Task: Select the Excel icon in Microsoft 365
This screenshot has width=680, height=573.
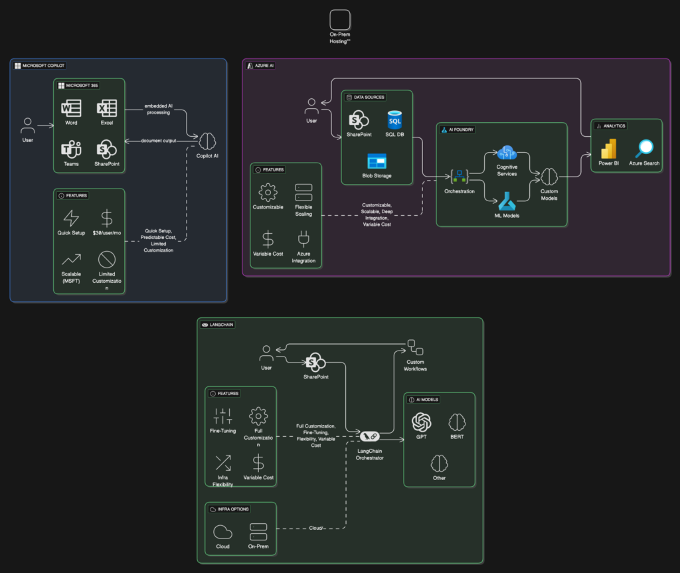Action: pyautogui.click(x=107, y=108)
